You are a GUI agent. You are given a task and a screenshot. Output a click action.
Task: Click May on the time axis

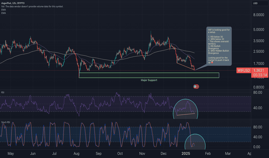pos(11,154)
